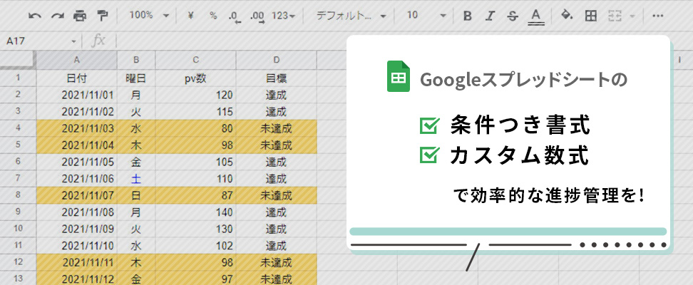Click the A17 name box
The image size is (693, 285).
click(x=36, y=41)
